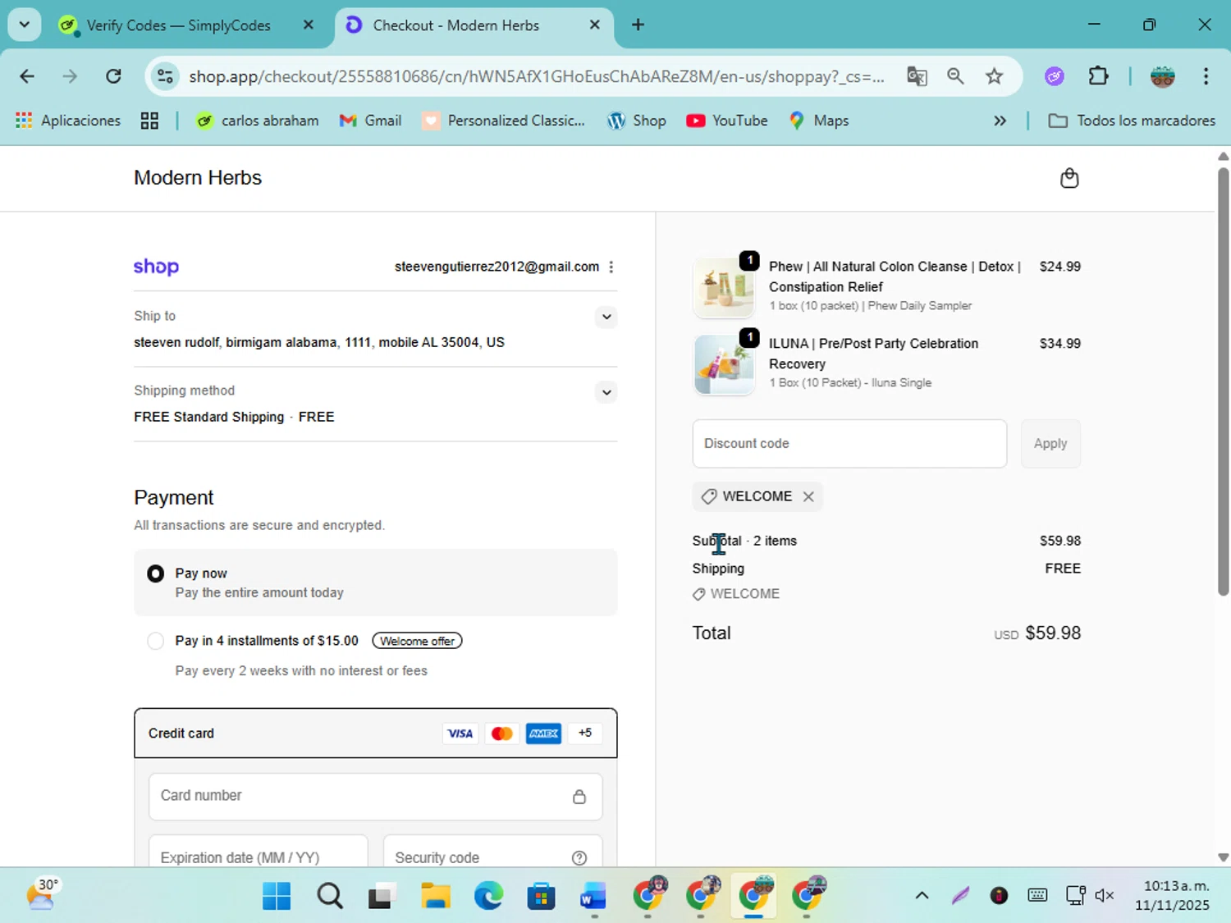The width and height of the screenshot is (1231, 923).
Task: Open the Gmail bookmark
Action: (370, 121)
